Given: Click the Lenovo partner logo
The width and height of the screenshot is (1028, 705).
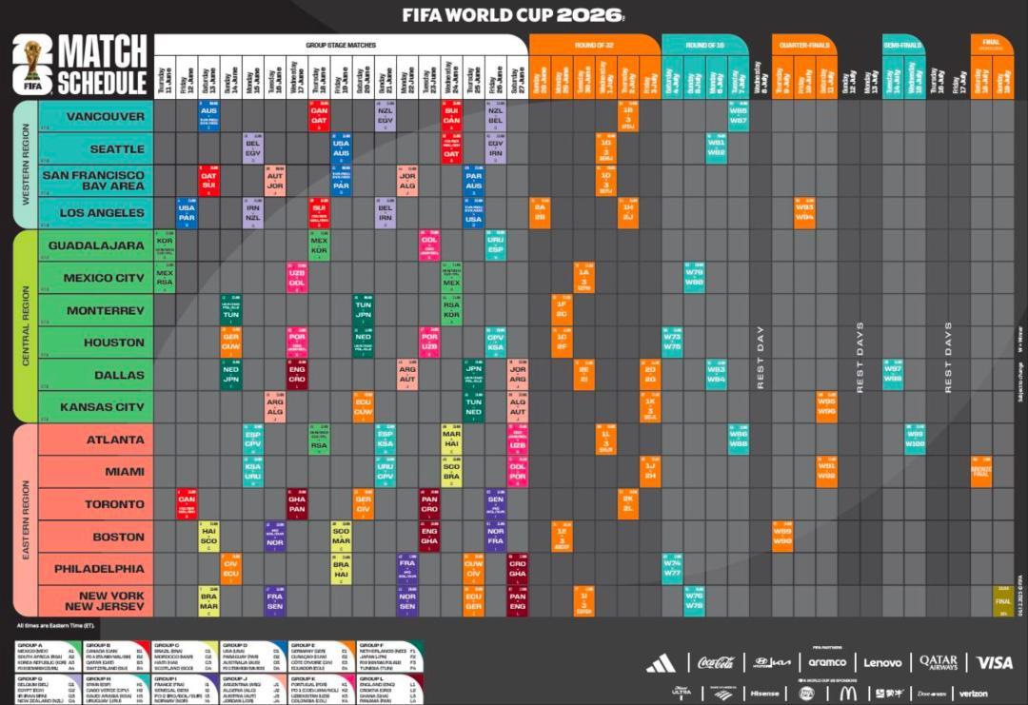Looking at the screenshot, I should (882, 662).
